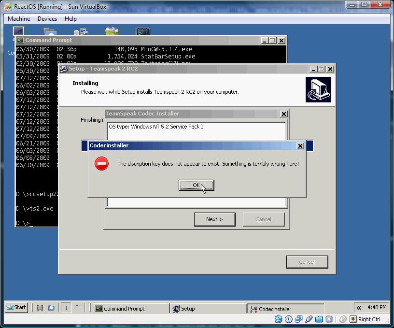Click the ReactOS Start button
The width and height of the screenshot is (394, 328).
point(16,307)
